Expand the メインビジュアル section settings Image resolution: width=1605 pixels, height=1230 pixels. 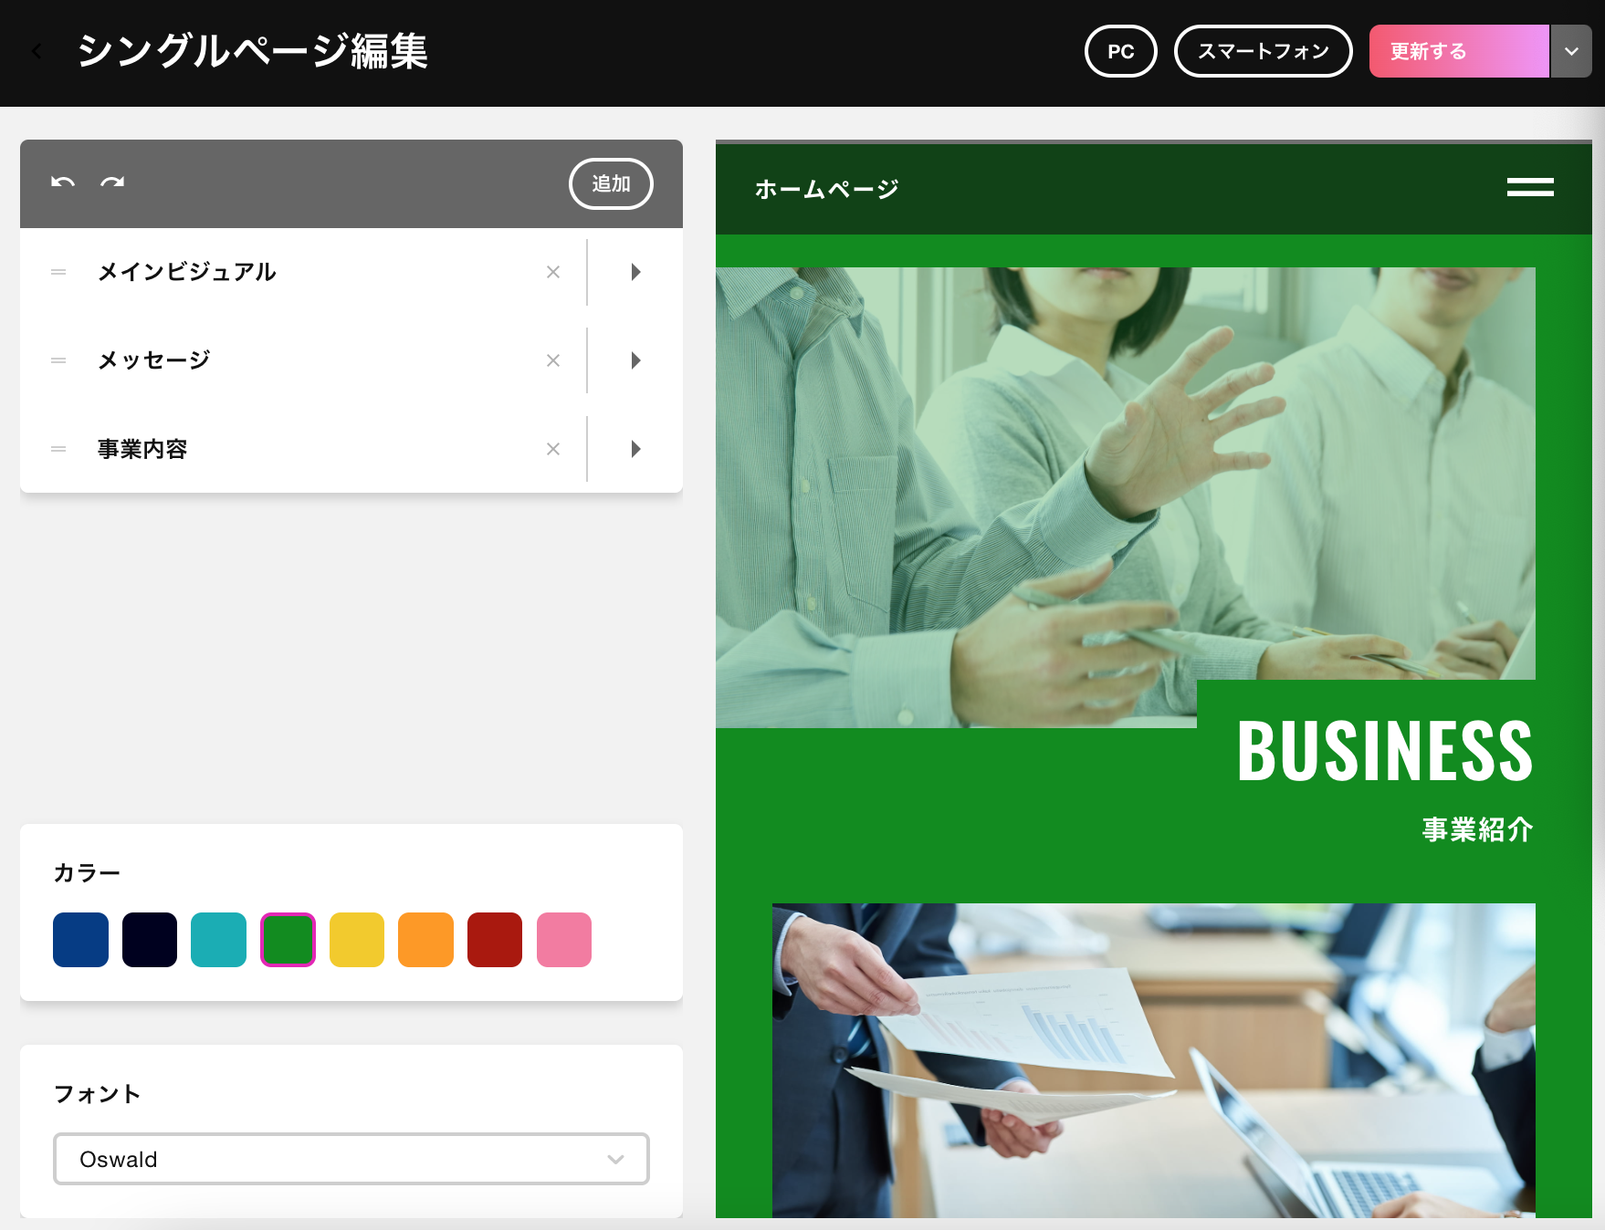pyautogui.click(x=635, y=272)
